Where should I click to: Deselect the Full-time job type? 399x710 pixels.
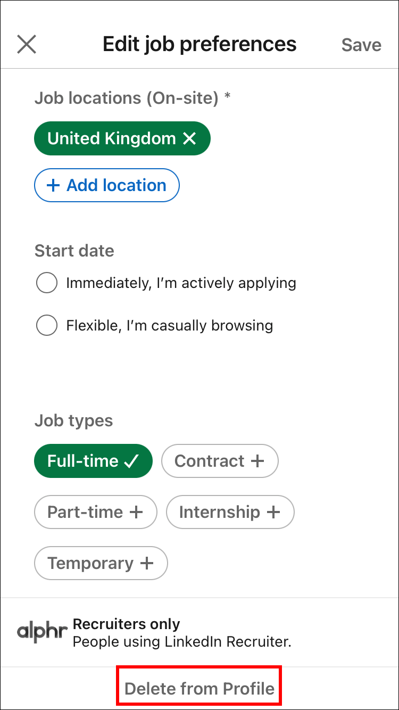tap(93, 461)
